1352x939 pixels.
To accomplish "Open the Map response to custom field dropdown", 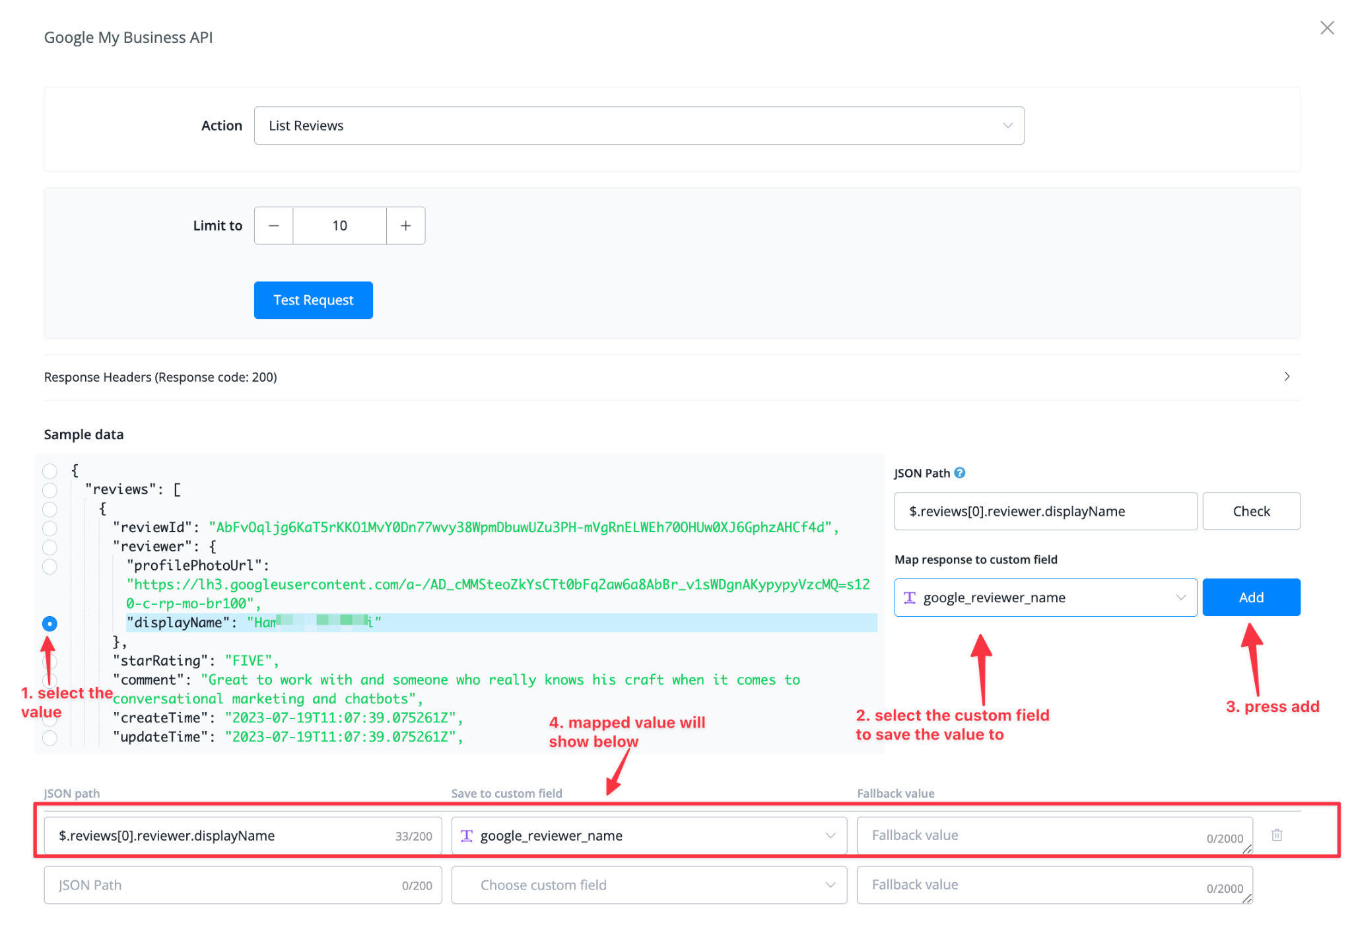I will [1045, 598].
